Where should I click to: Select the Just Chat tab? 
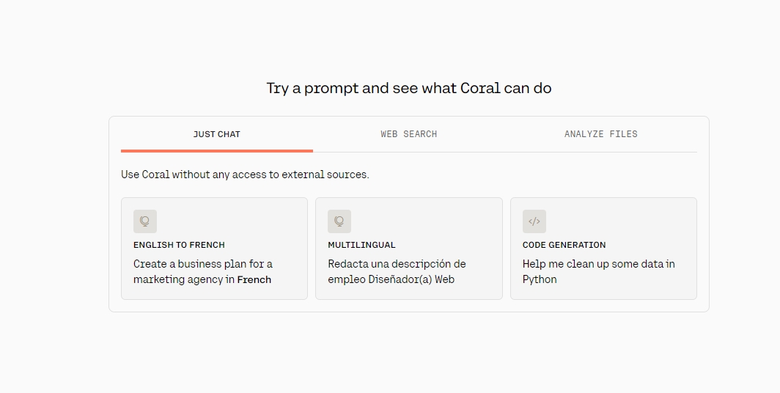coord(217,134)
